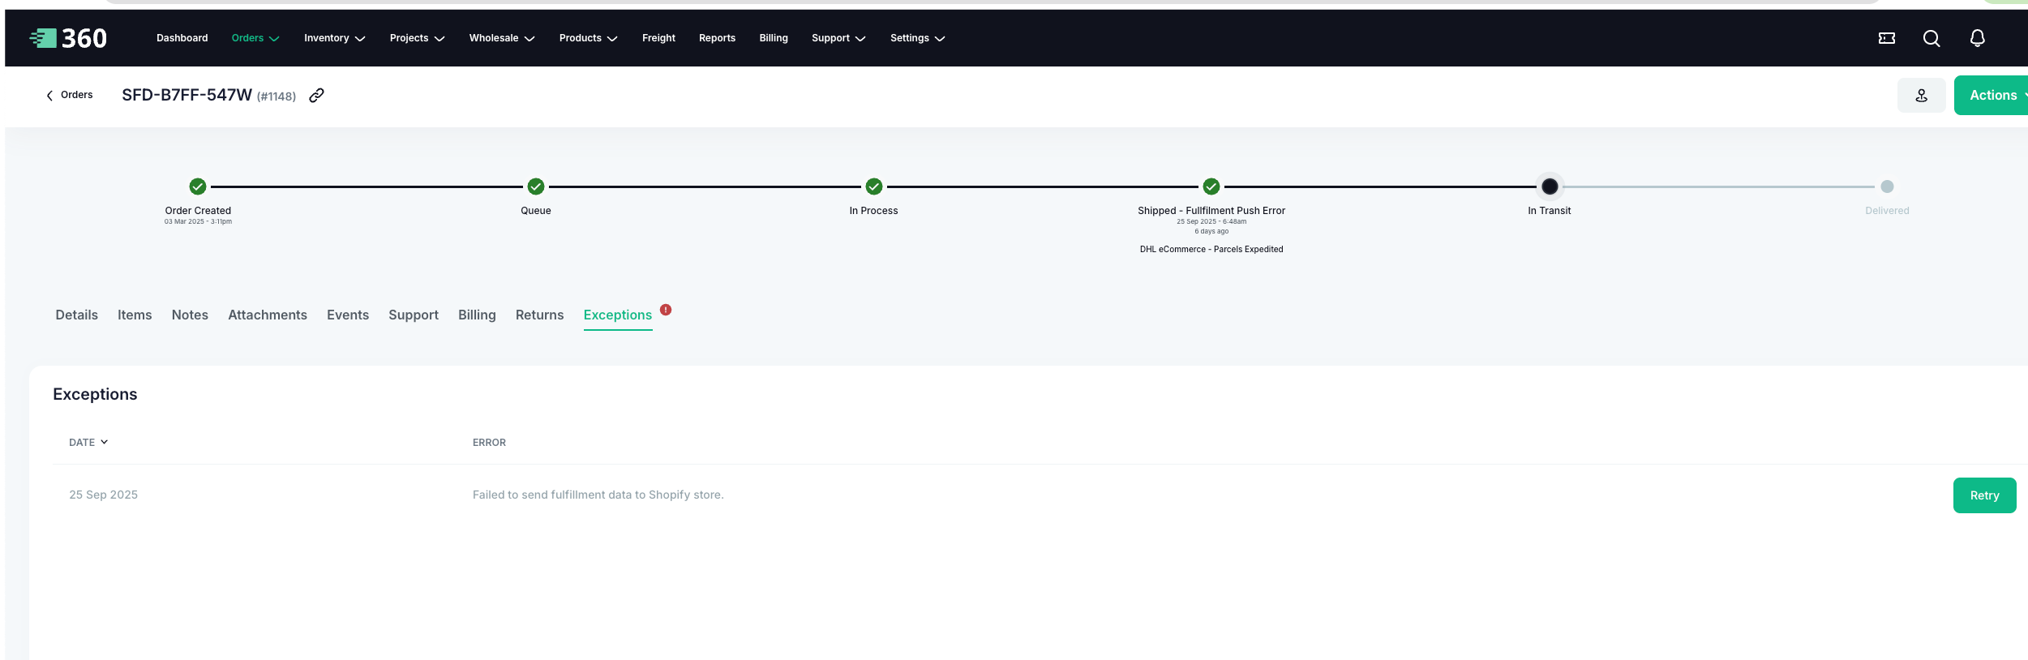Click the Shipped step checkmark
The width and height of the screenshot is (2028, 660).
point(1211,187)
